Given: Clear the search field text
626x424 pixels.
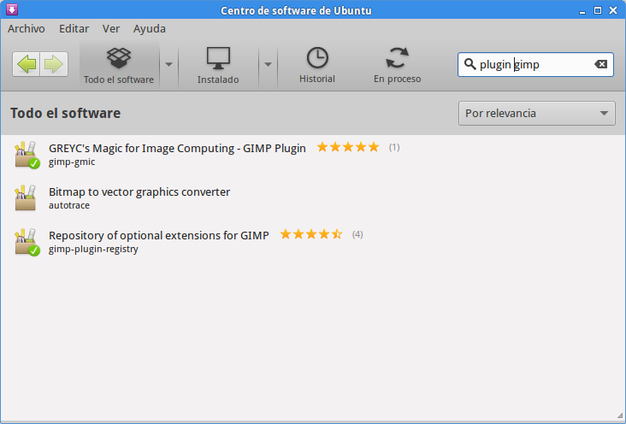Looking at the screenshot, I should coord(600,64).
